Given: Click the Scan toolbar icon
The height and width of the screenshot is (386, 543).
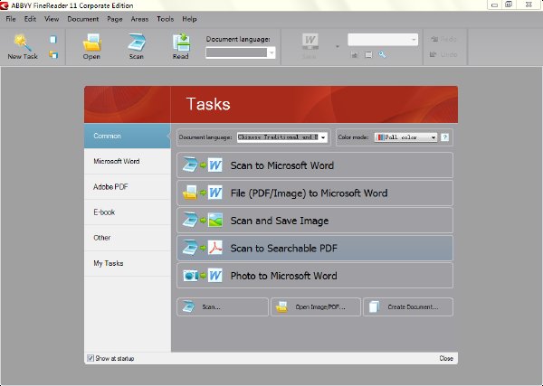Looking at the screenshot, I should tap(137, 42).
